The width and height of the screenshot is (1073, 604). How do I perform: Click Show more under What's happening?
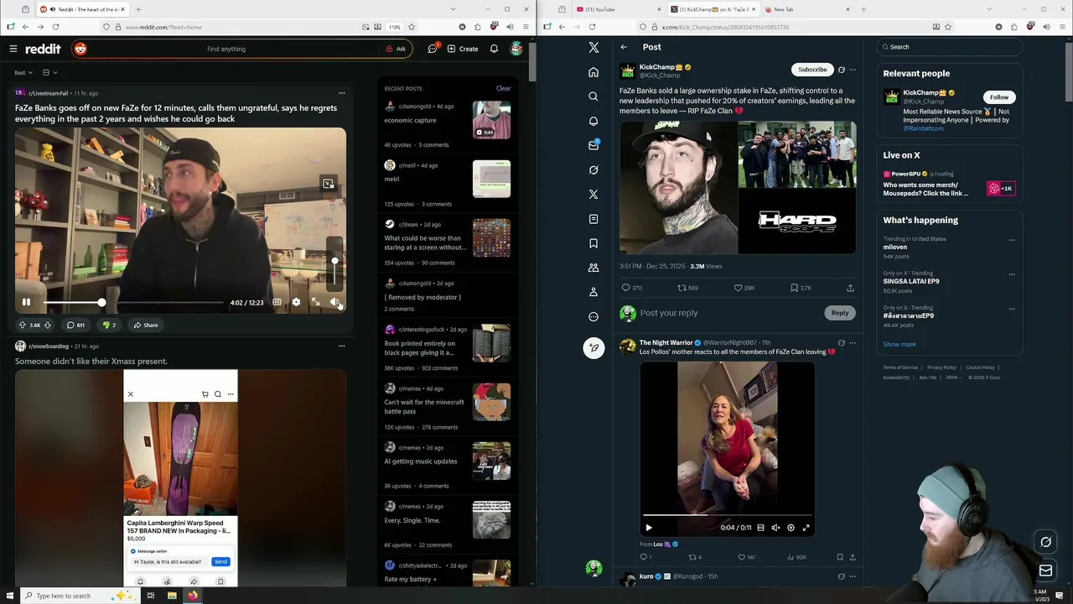pyautogui.click(x=899, y=344)
